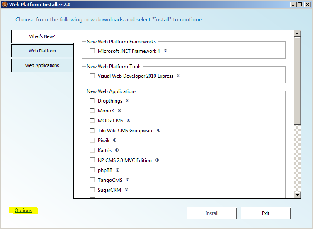Screen dimensions: 313x229
Task: Select N2 CMS 2.0 MVC Edition checkbox
Action: point(92,160)
